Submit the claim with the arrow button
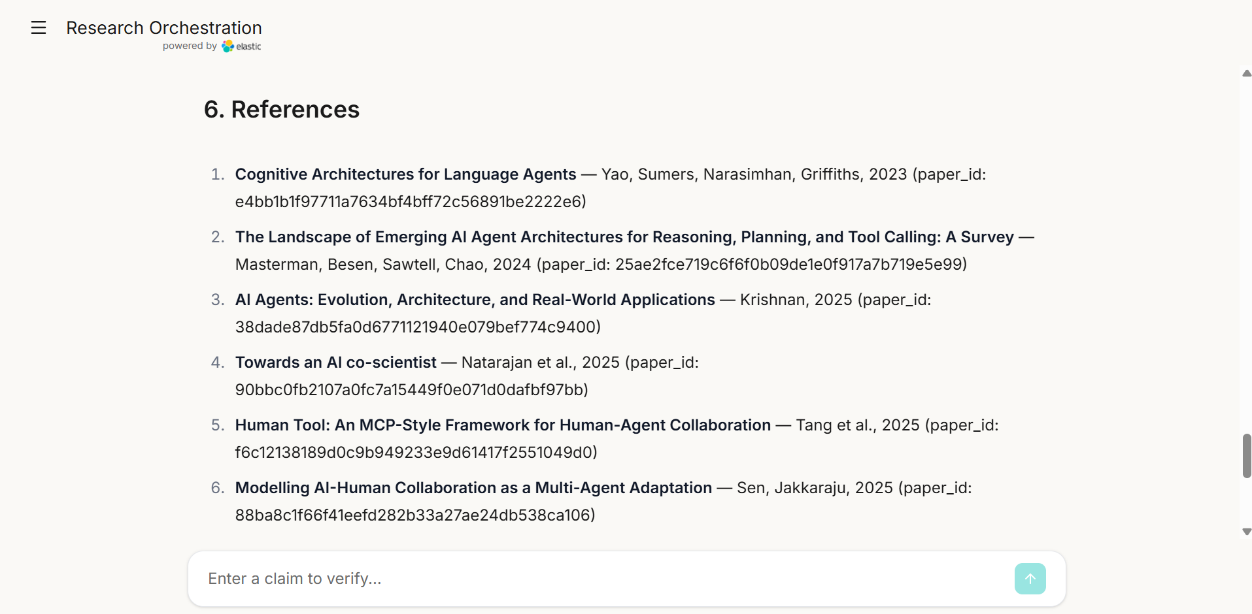Screen dimensions: 1252x614 point(1030,579)
